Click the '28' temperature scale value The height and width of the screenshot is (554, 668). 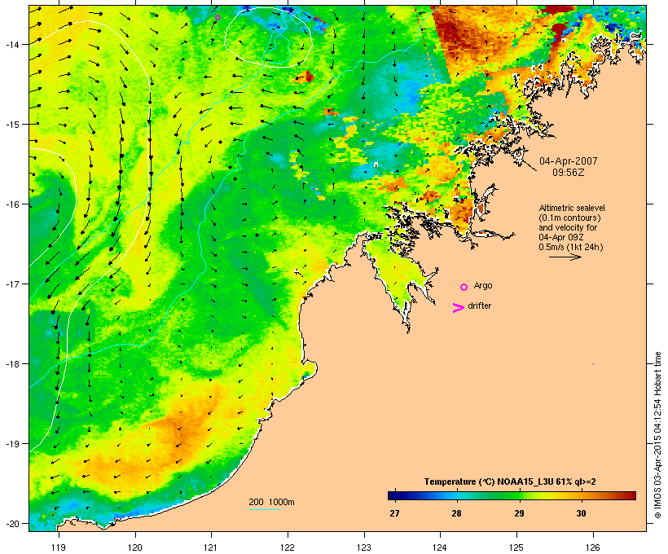456,513
